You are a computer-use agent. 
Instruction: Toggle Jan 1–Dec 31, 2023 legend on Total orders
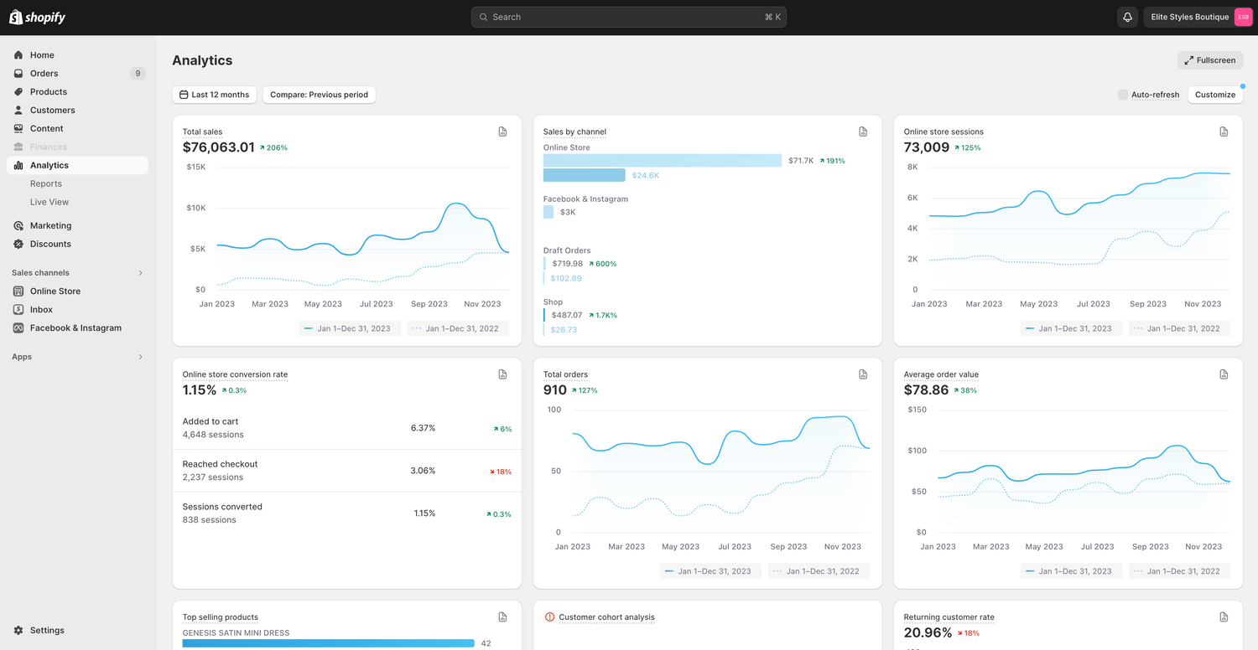click(x=710, y=571)
